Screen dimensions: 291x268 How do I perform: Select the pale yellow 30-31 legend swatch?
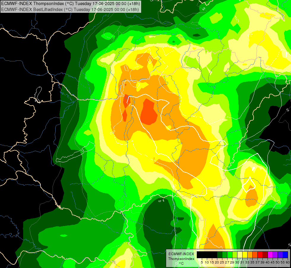pyautogui.click(x=240, y=255)
